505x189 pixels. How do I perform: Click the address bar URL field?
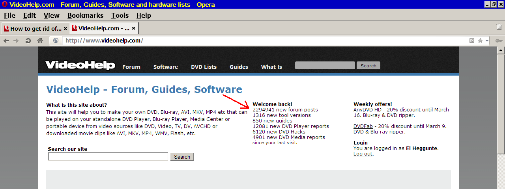[264, 41]
